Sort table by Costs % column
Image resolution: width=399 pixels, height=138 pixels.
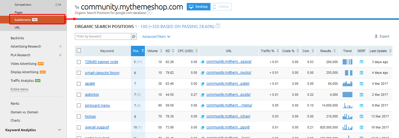click(290, 51)
